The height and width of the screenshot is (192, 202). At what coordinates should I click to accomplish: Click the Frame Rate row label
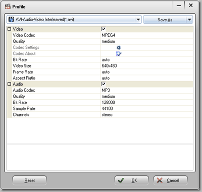pyautogui.click(x=23, y=72)
